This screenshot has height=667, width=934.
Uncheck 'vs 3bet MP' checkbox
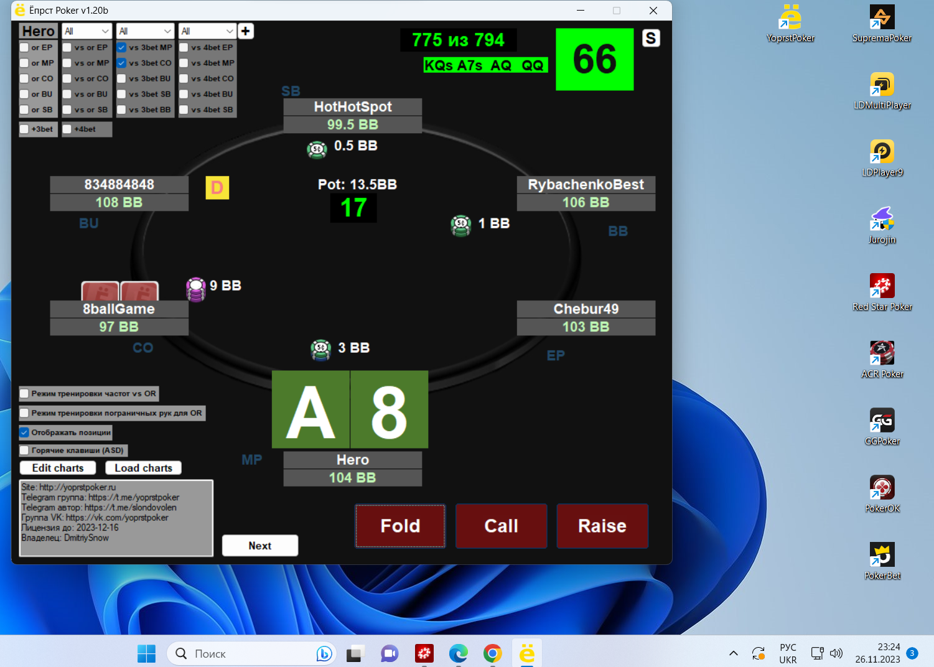point(121,47)
